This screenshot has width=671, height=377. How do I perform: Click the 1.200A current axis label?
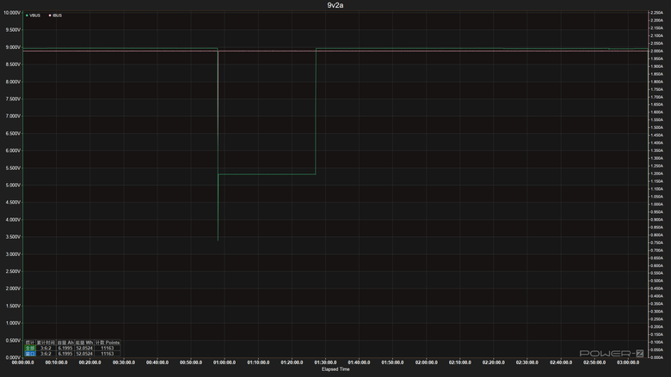tap(656, 173)
